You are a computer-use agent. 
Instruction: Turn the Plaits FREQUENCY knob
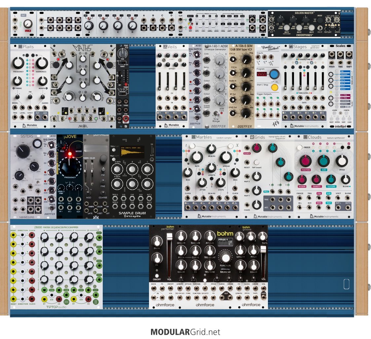coord(18,63)
